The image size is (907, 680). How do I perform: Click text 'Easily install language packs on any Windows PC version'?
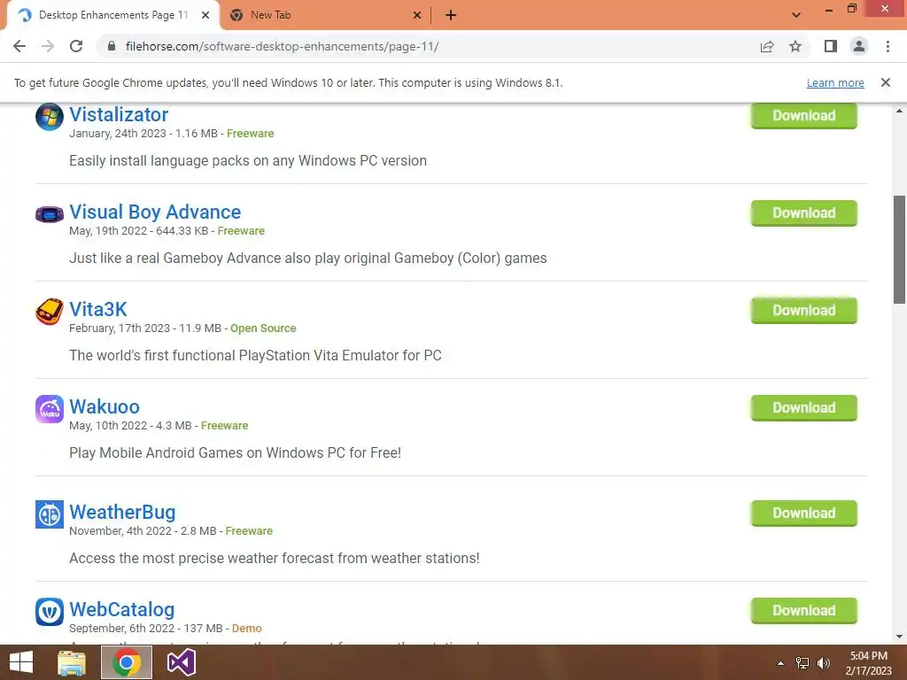pos(248,161)
